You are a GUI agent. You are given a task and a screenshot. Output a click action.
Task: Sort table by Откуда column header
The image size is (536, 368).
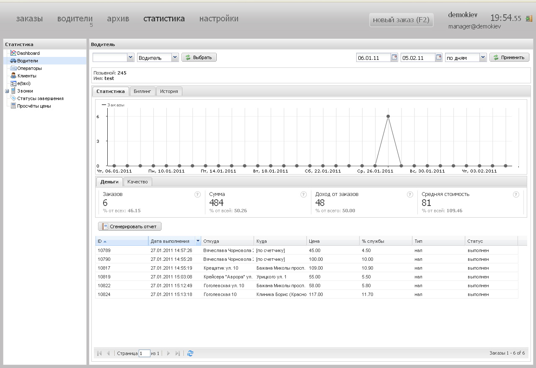click(x=227, y=241)
